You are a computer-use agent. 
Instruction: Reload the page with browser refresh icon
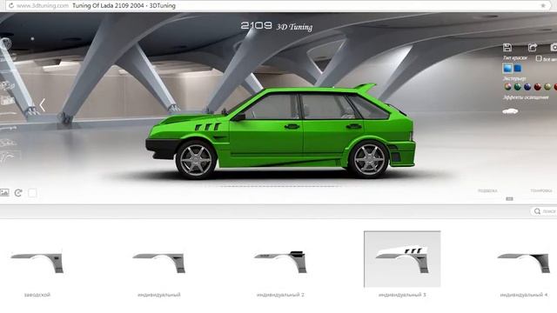point(11,6)
